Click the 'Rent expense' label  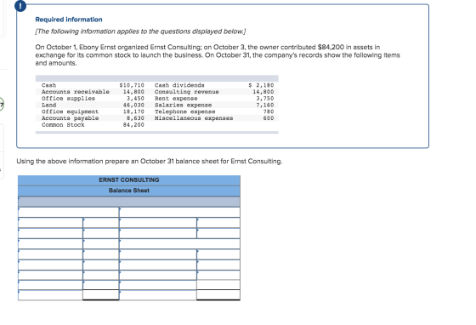(x=176, y=99)
